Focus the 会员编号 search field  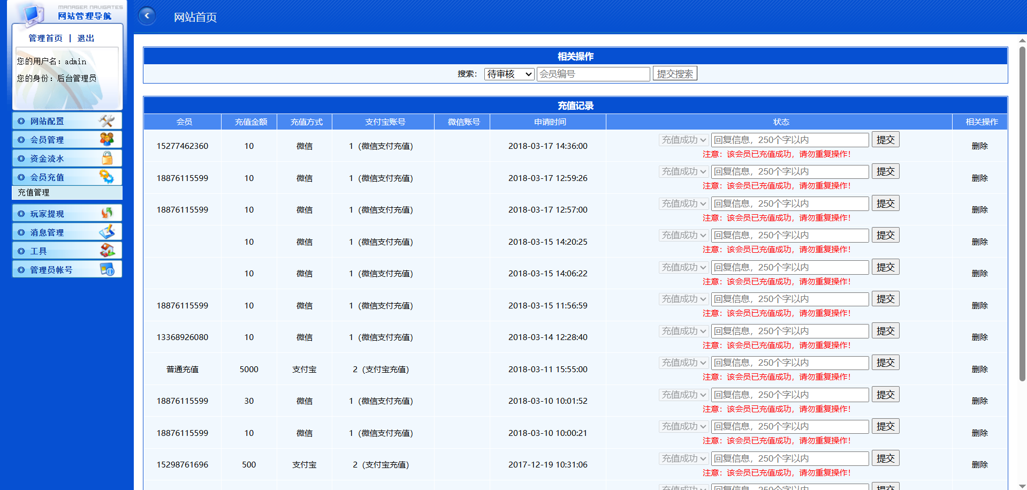pyautogui.click(x=593, y=74)
